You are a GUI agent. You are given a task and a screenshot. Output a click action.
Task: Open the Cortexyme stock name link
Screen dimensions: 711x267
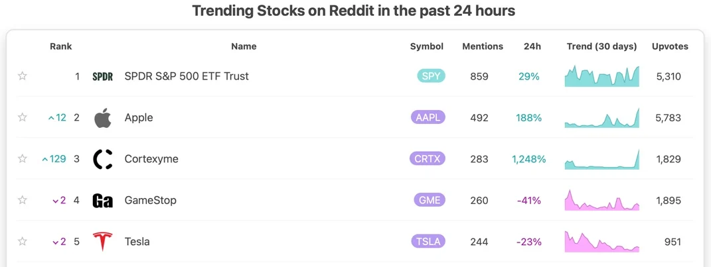151,159
